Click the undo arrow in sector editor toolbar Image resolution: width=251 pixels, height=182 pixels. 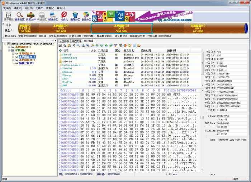pos(74,46)
